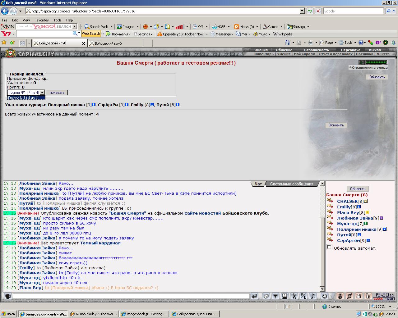Click the P/L icon in chat bar
The width and height of the screenshot is (398, 318).
(x=303, y=296)
